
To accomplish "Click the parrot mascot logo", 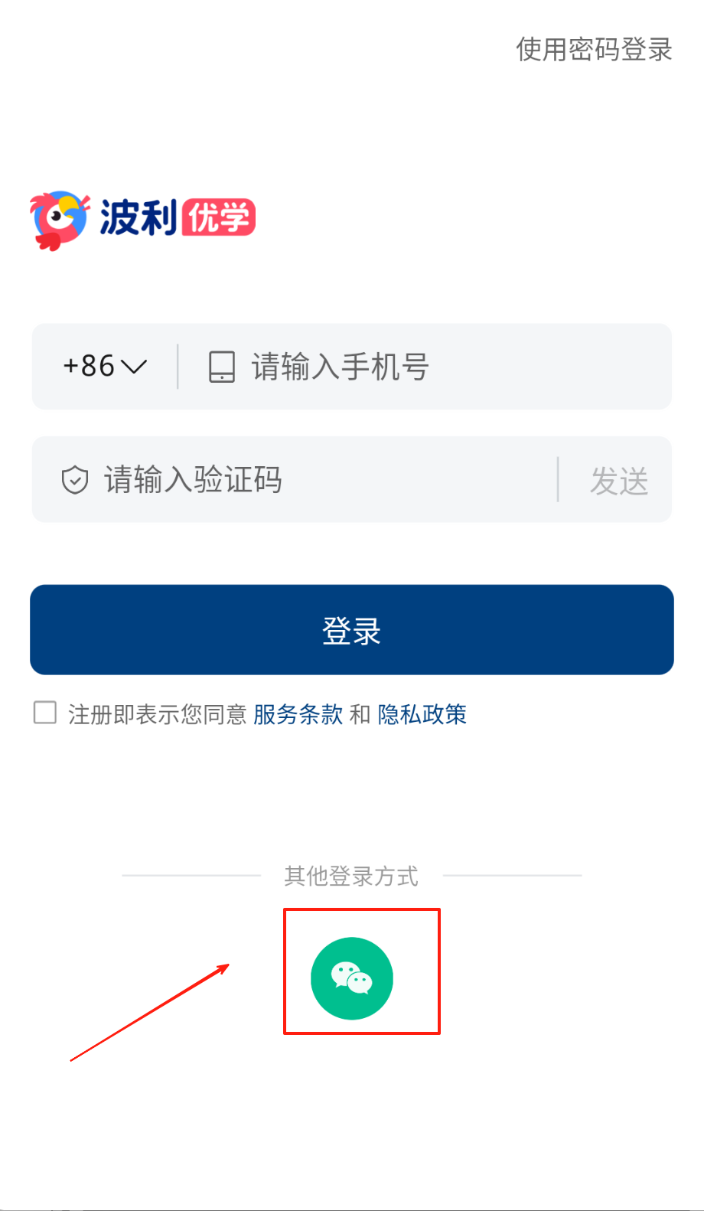I will click(59, 220).
